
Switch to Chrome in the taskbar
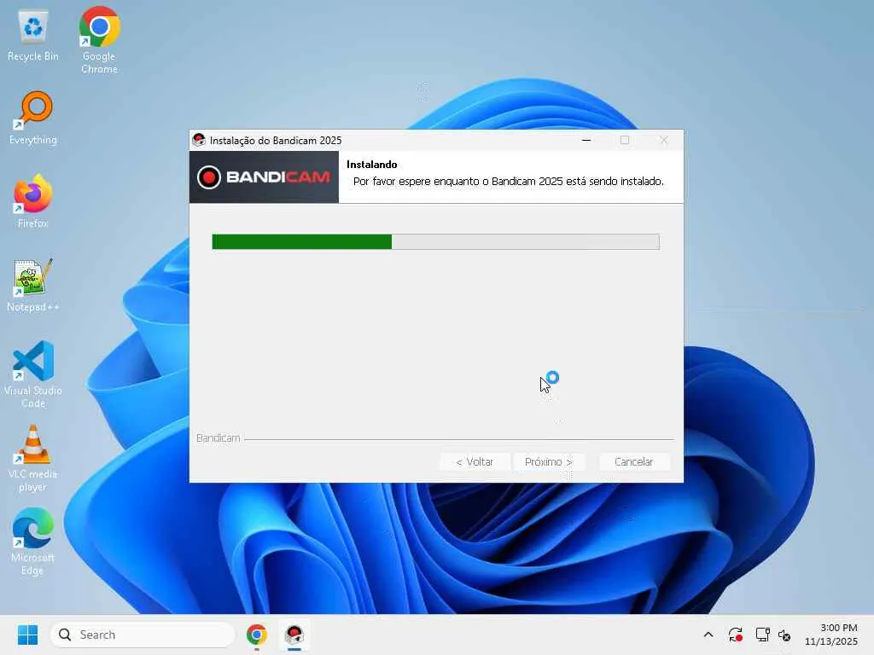(257, 635)
